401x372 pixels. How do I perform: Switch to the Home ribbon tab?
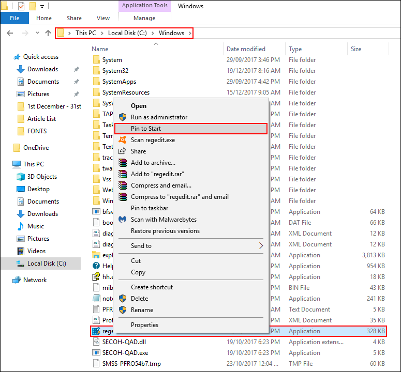click(x=44, y=18)
